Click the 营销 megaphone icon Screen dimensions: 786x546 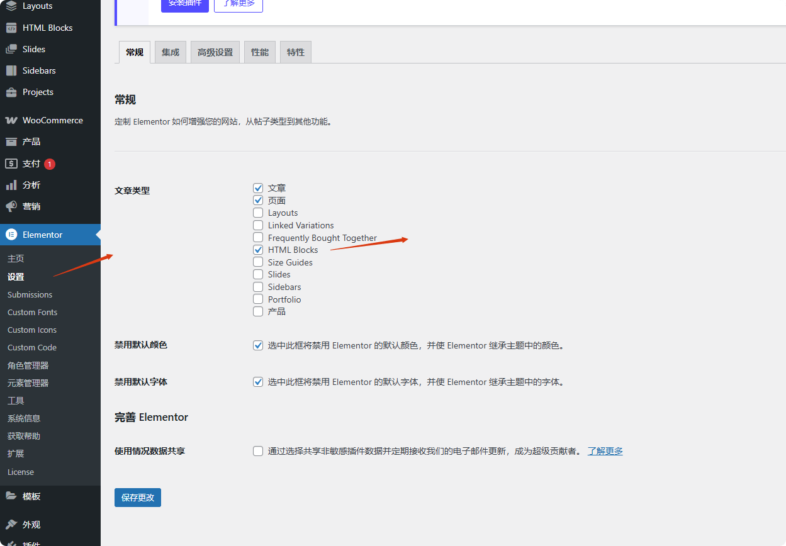(x=11, y=206)
